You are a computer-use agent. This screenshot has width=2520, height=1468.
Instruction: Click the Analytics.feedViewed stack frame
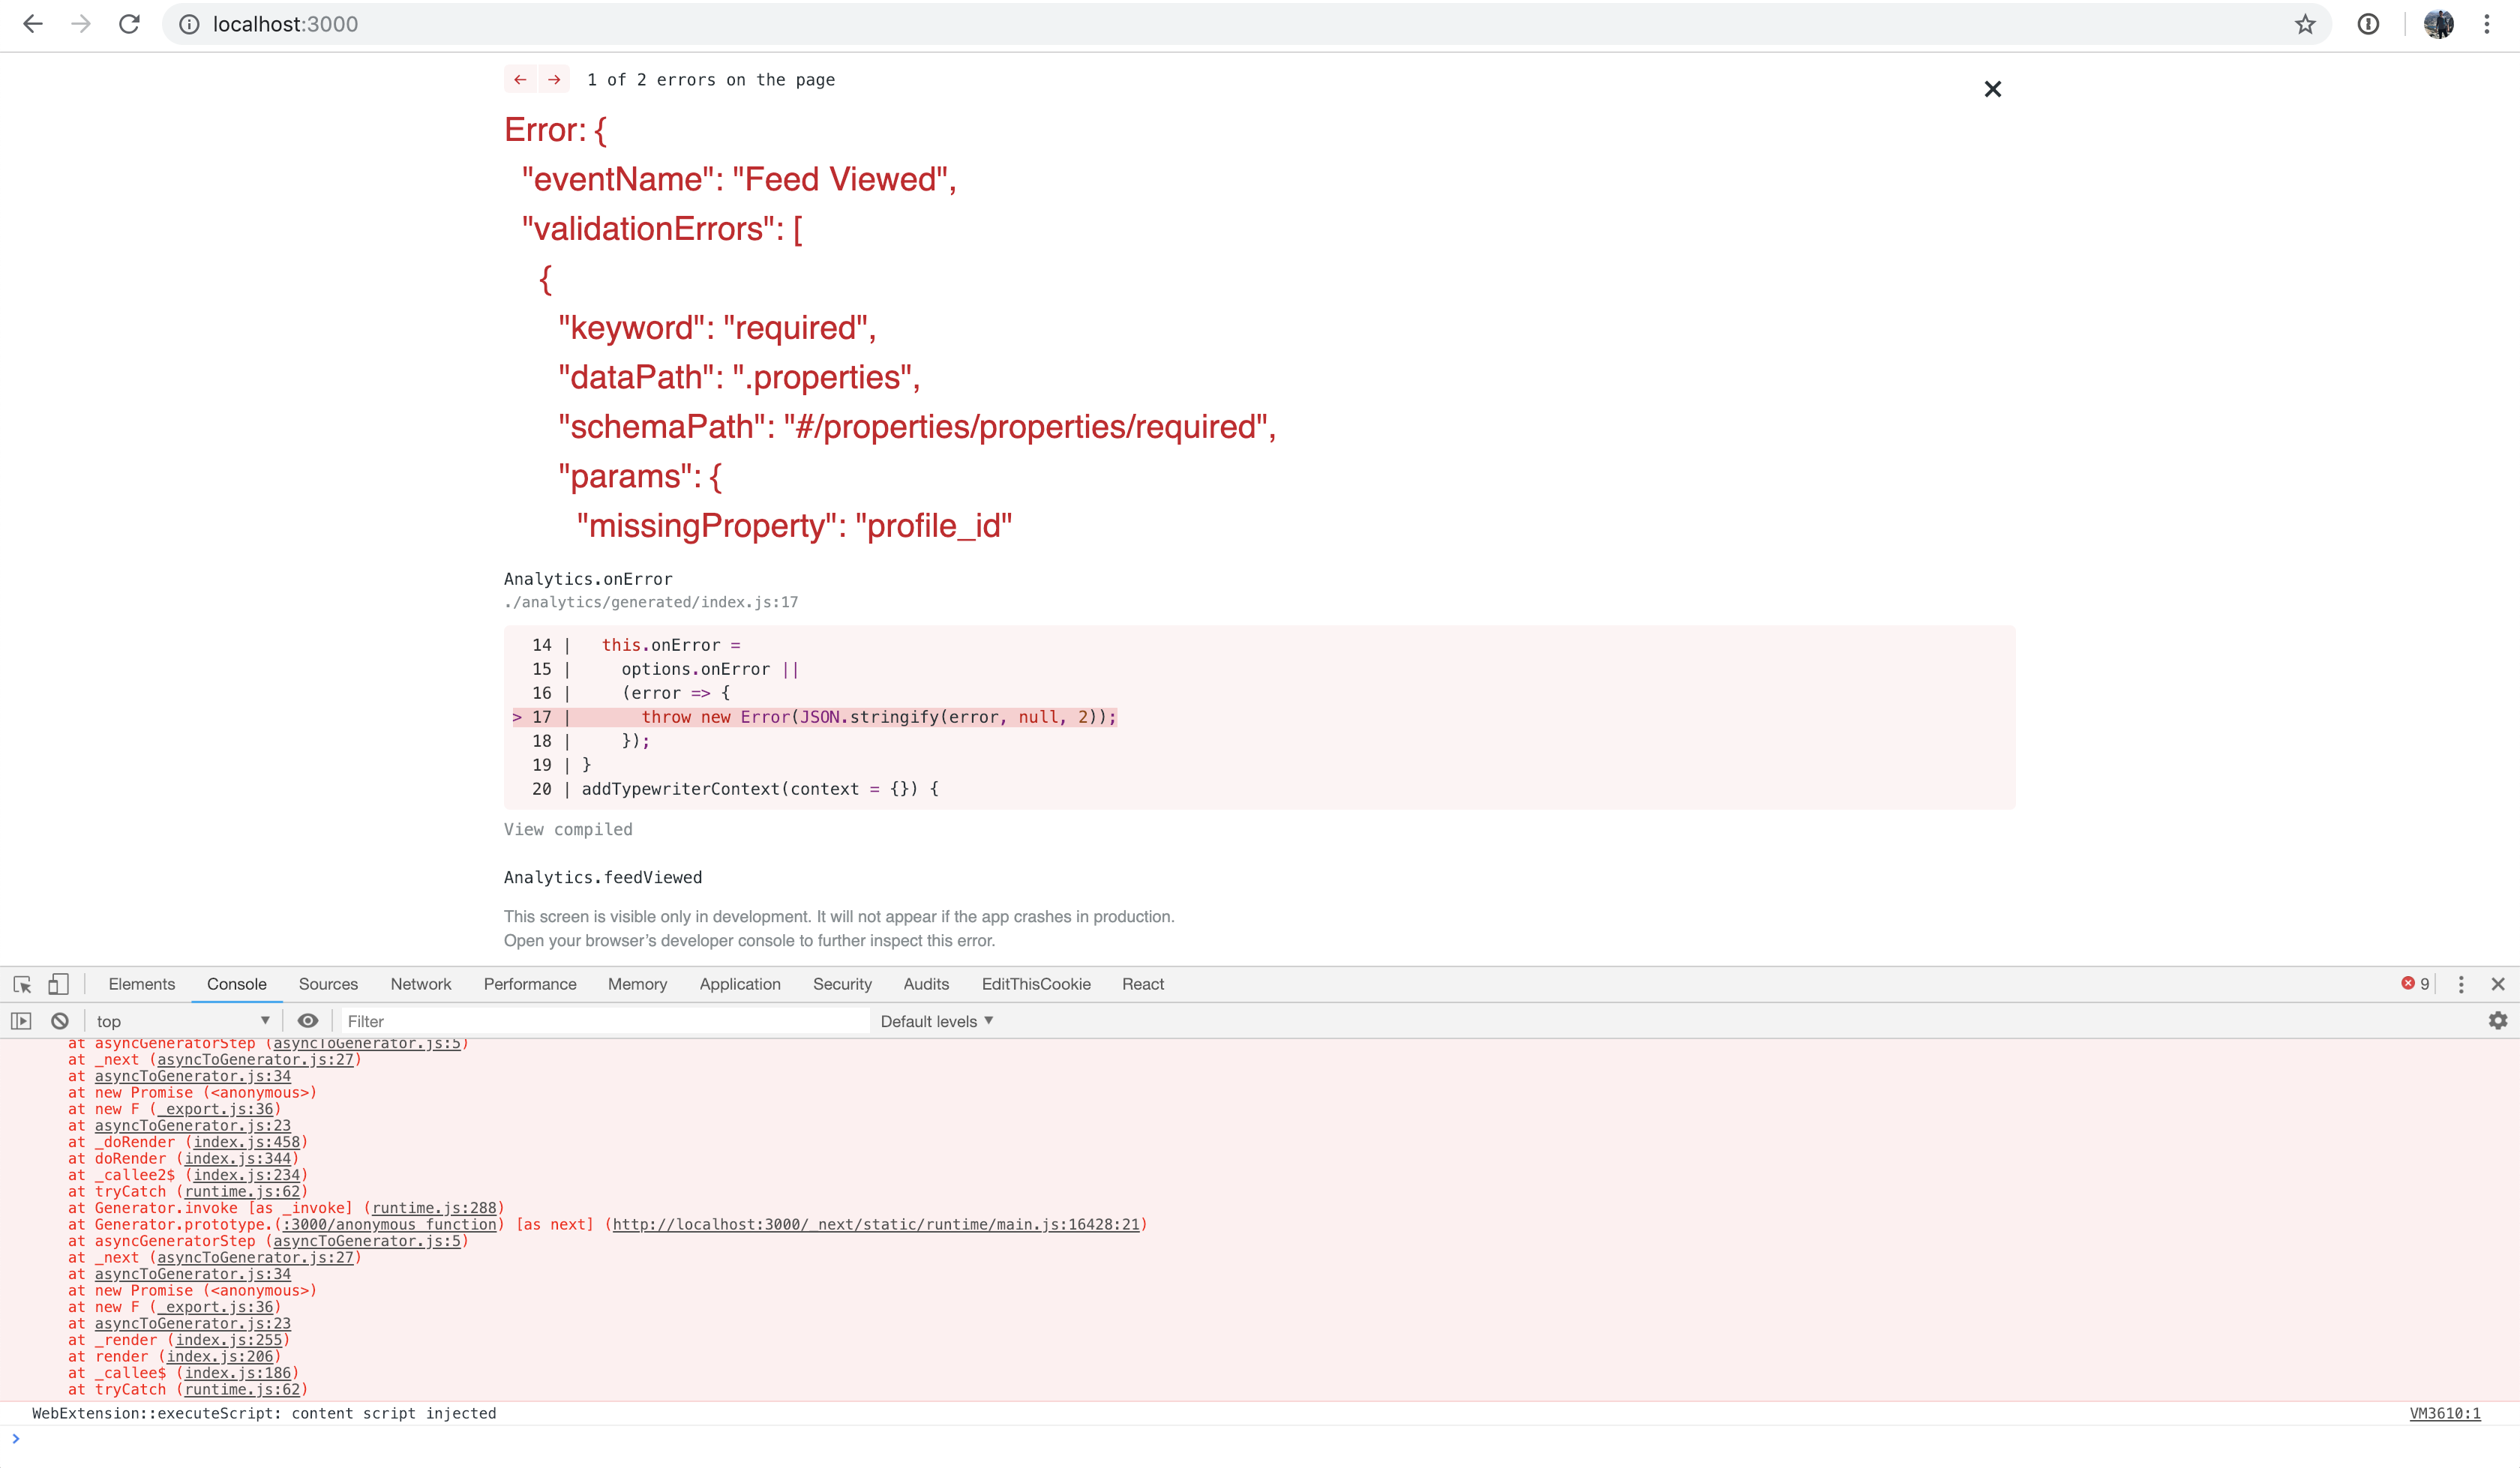point(603,877)
